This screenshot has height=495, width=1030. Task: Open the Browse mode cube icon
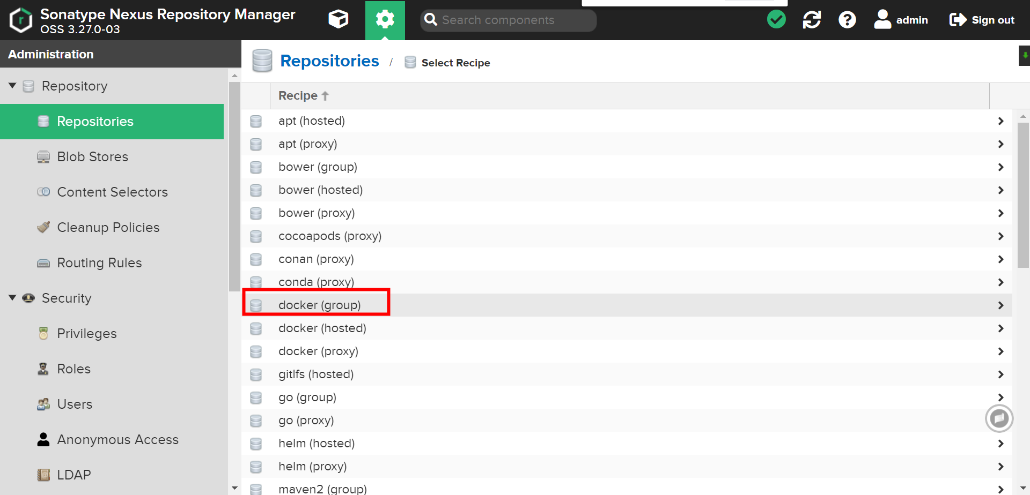point(339,19)
